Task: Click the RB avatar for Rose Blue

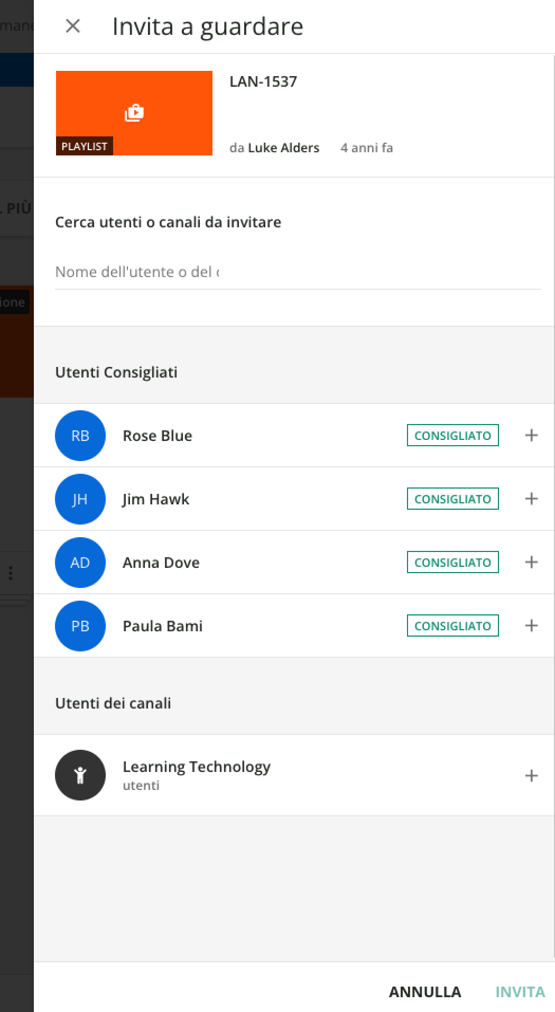Action: click(x=80, y=436)
